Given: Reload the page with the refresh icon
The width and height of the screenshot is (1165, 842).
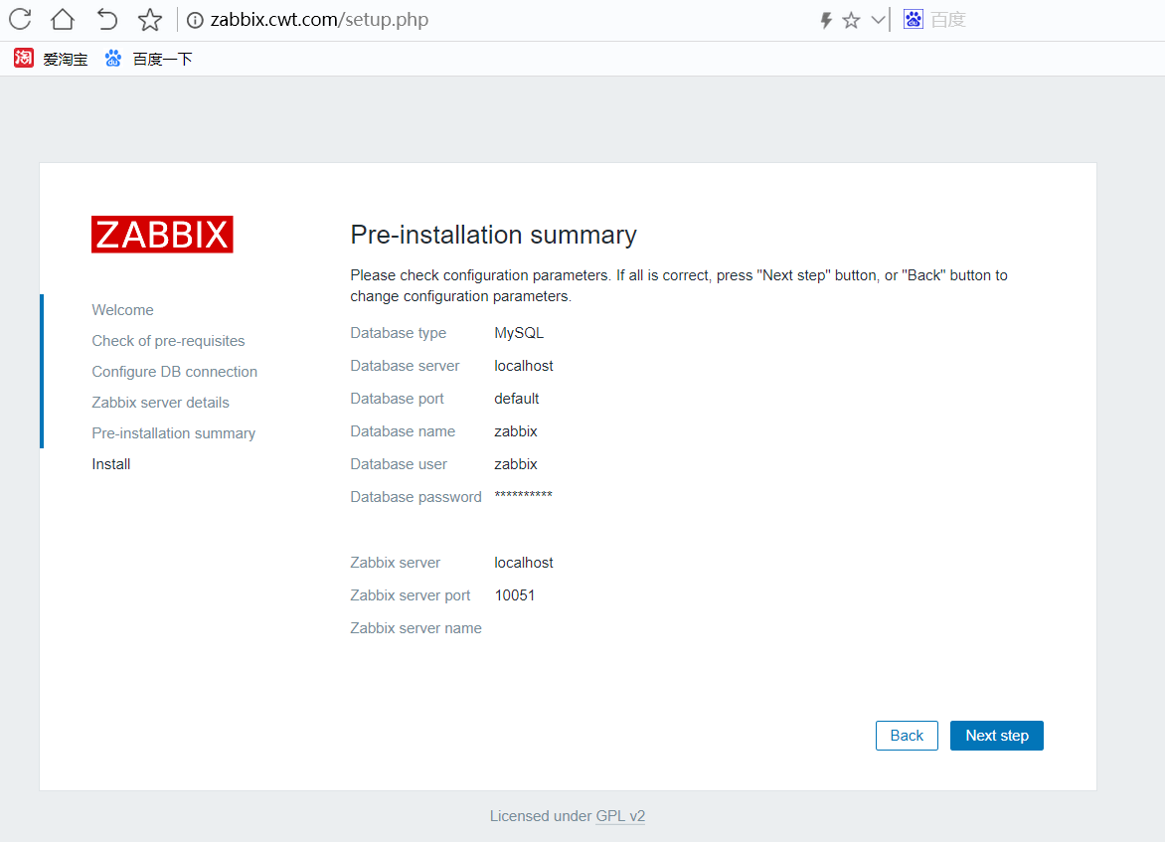Looking at the screenshot, I should (20, 19).
